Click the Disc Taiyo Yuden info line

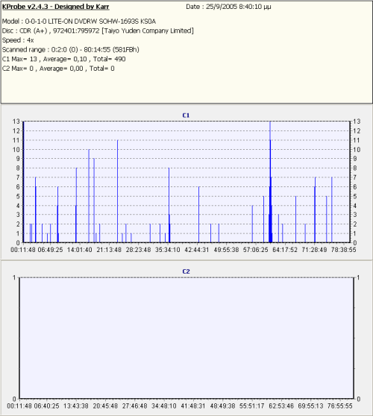click(98, 31)
